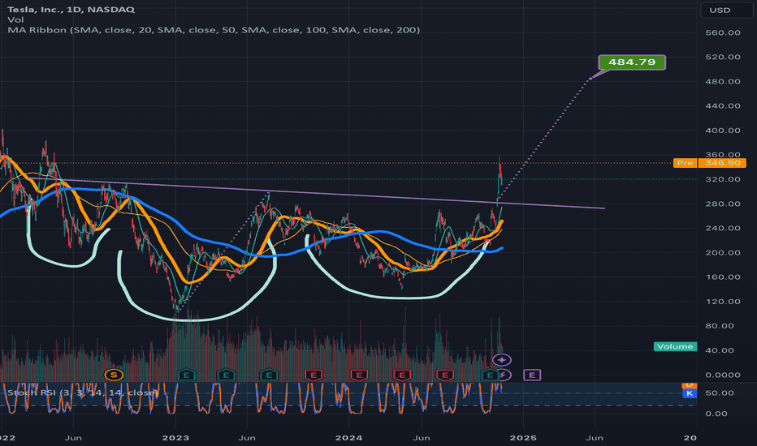Image resolution: width=757 pixels, height=446 pixels.
Task: Select the Vol indicator legend
Action: point(15,19)
